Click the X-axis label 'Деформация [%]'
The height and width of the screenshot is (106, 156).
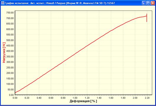83,101
